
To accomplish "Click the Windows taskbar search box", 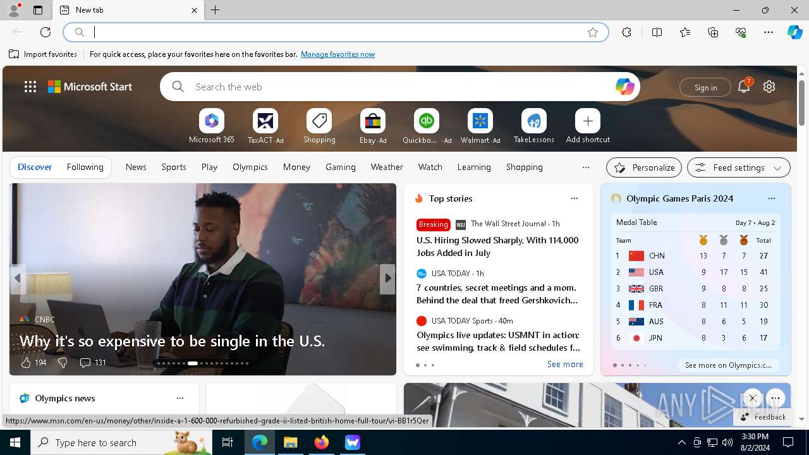I will pos(121,442).
